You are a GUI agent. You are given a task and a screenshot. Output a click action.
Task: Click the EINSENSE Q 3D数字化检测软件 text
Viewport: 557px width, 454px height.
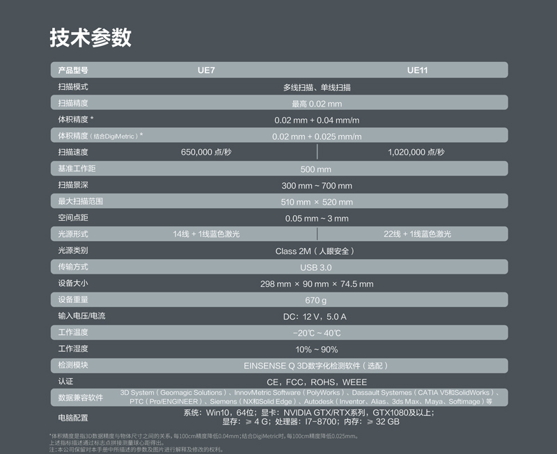click(x=316, y=366)
